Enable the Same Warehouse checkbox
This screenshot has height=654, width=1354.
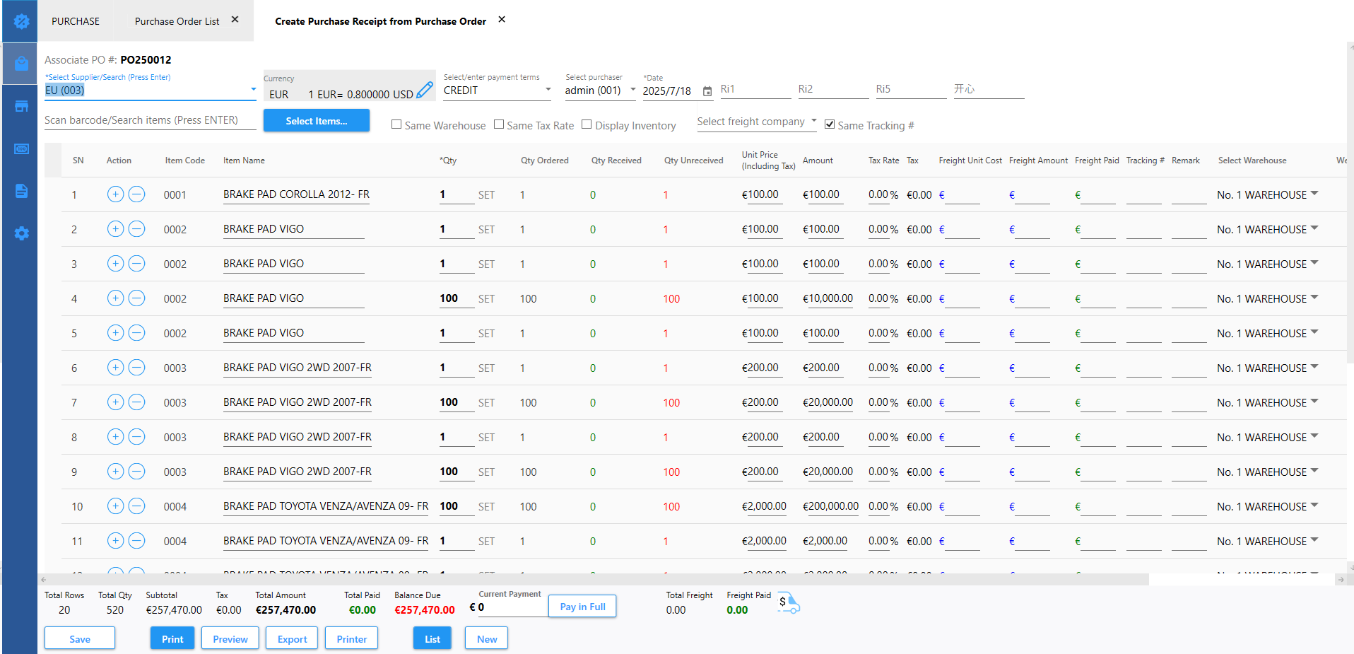[397, 124]
